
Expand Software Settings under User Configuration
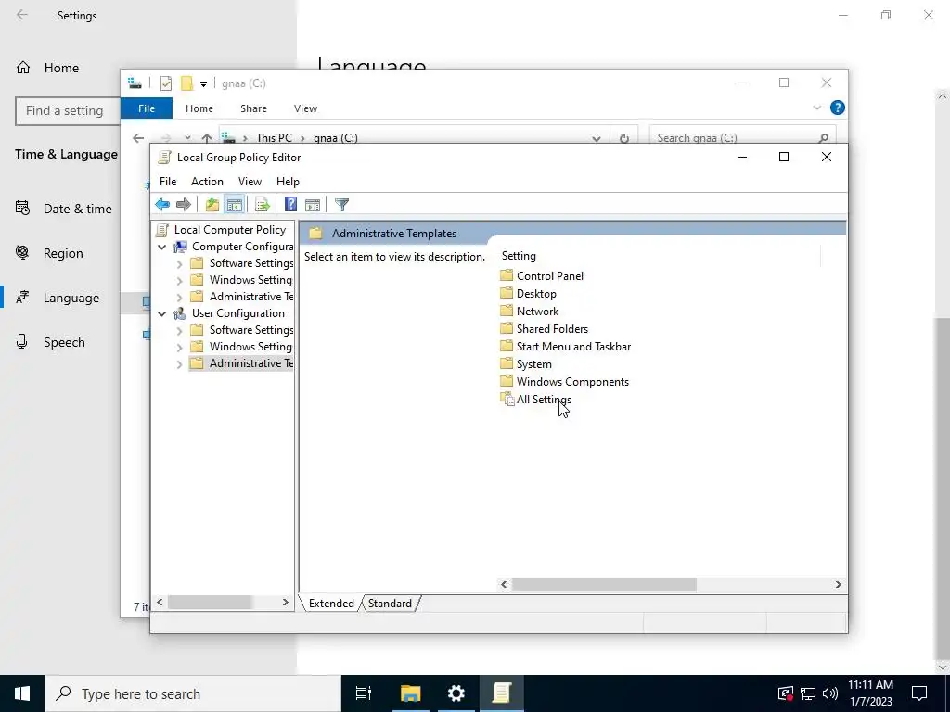click(179, 331)
